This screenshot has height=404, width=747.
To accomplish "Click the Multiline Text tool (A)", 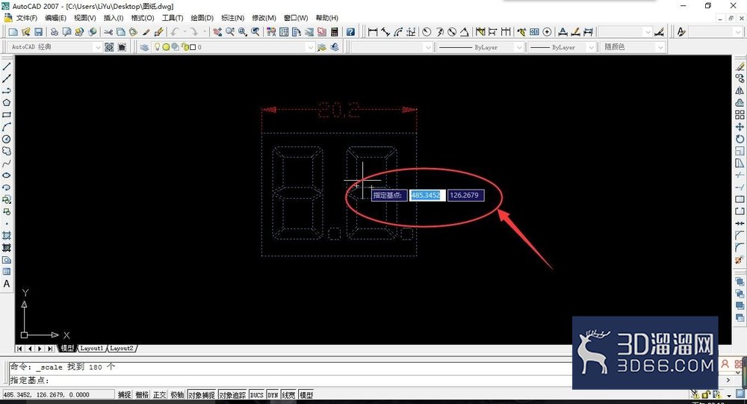I will (x=7, y=284).
